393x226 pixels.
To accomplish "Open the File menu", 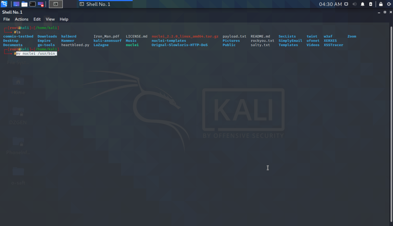I will coord(7,19).
